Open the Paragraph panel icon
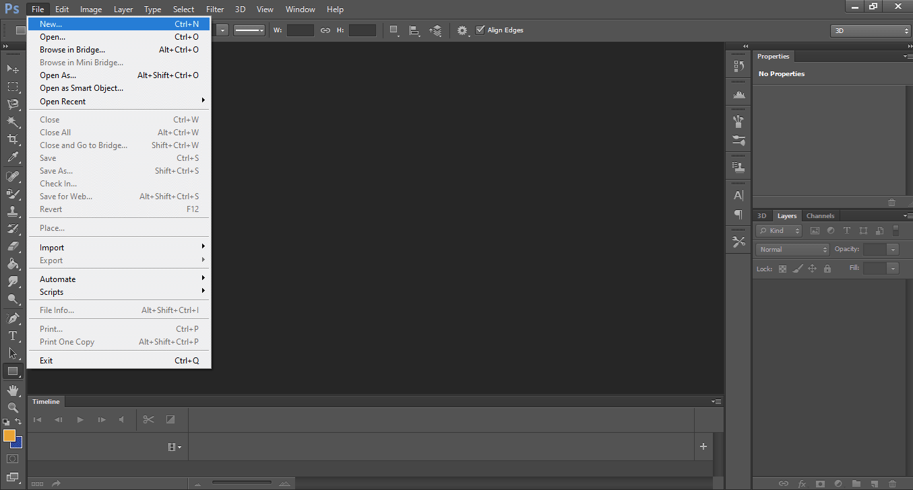The image size is (913, 490). pos(738,214)
